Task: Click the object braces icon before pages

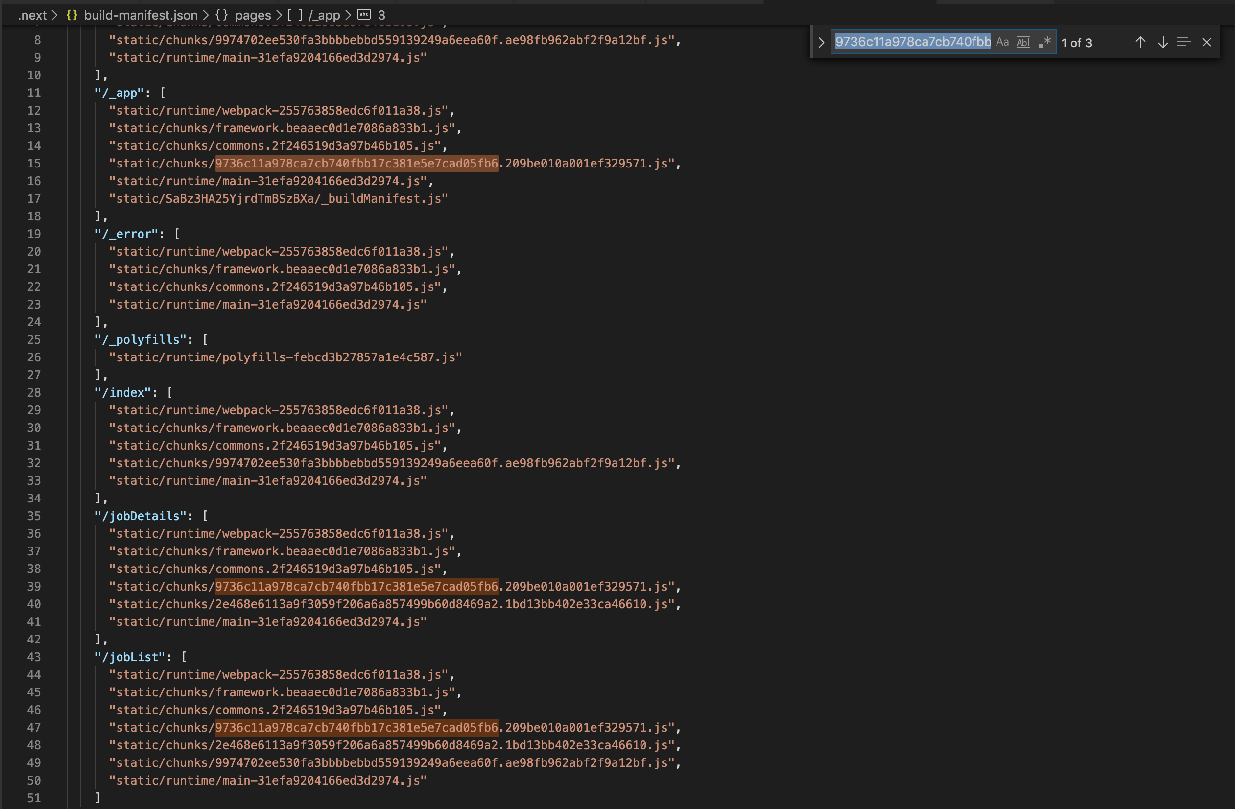Action: coord(221,15)
